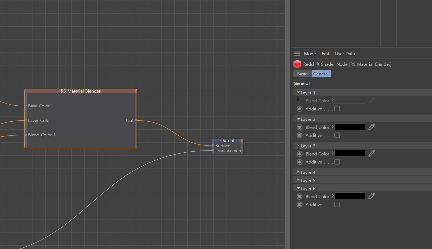Collapse the Layer 2 section
Viewport: 432px width, 249px height.
pos(298,119)
